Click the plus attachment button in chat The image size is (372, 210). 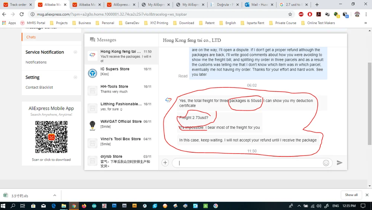tap(165, 162)
